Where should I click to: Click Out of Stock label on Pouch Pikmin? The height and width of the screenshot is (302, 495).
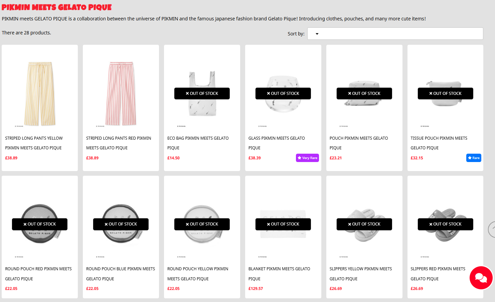tap(364, 94)
